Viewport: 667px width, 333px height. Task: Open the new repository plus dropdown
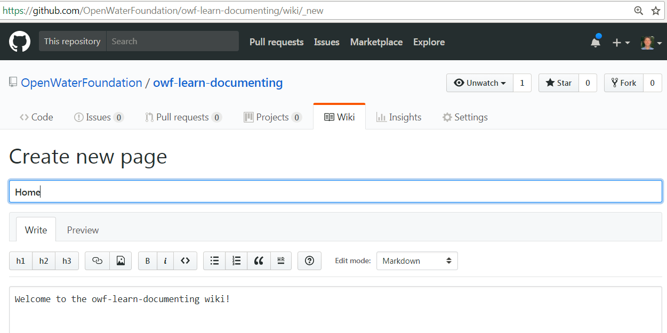[621, 42]
